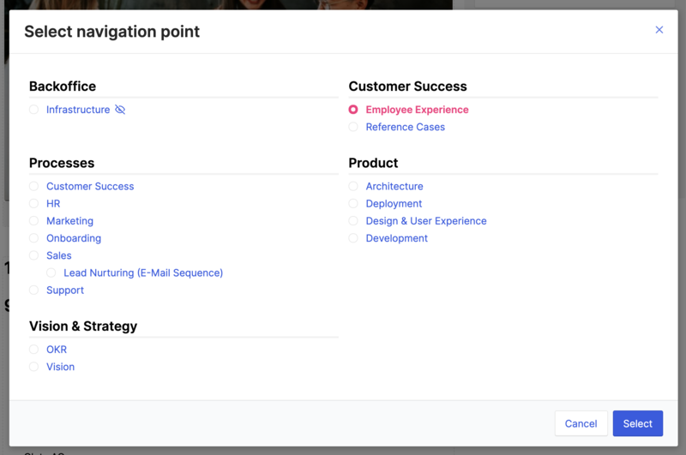Choose the Employee Experience radio option
686x455 pixels.
click(353, 110)
